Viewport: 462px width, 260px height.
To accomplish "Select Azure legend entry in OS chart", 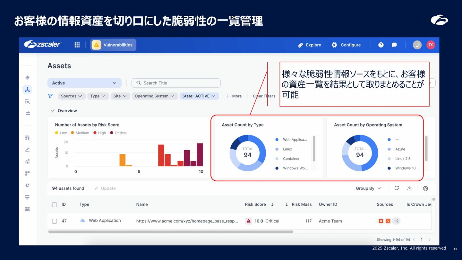I will pyautogui.click(x=396, y=149).
